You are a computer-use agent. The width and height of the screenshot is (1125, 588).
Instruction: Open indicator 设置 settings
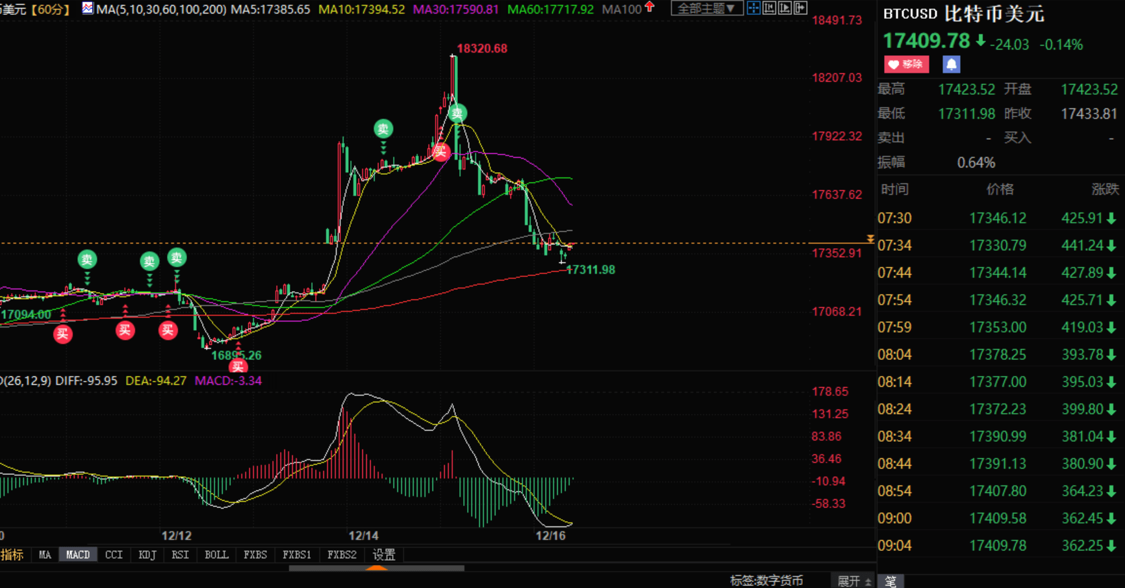(384, 555)
